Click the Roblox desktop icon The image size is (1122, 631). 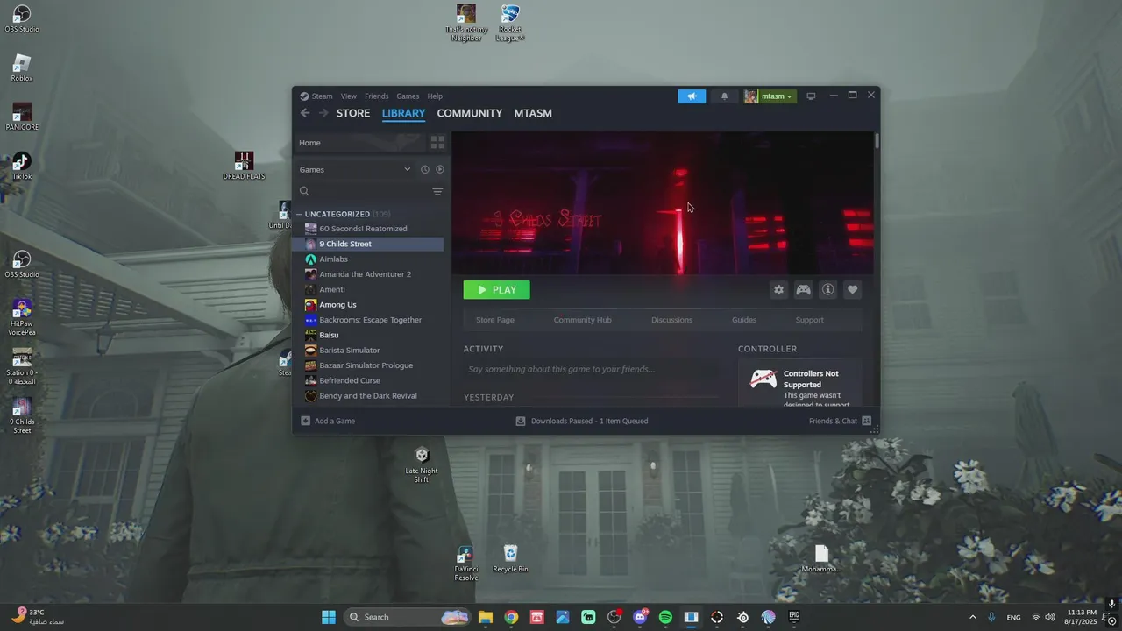pos(22,67)
